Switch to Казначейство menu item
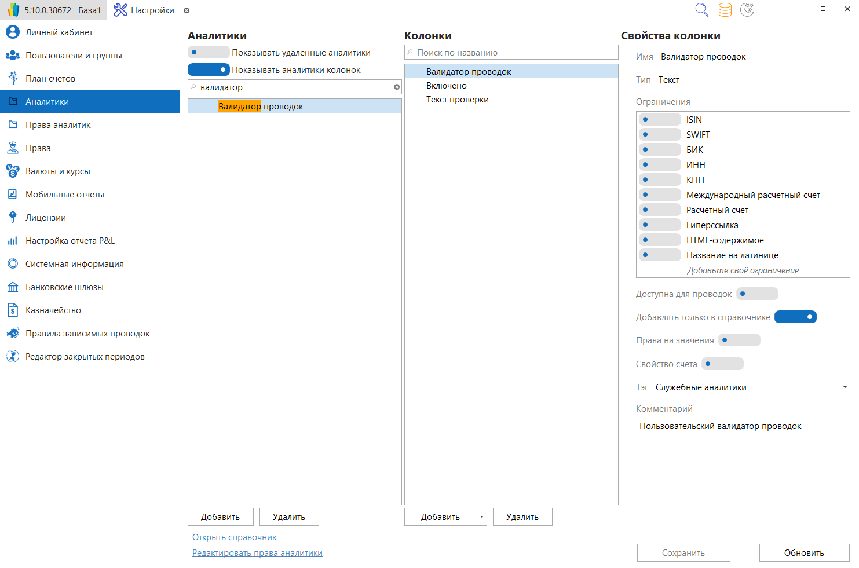 coord(53,310)
